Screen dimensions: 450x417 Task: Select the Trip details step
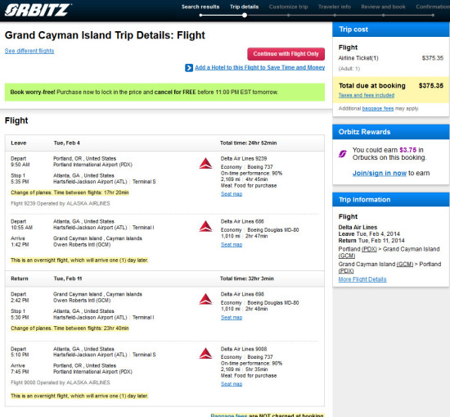245,7
